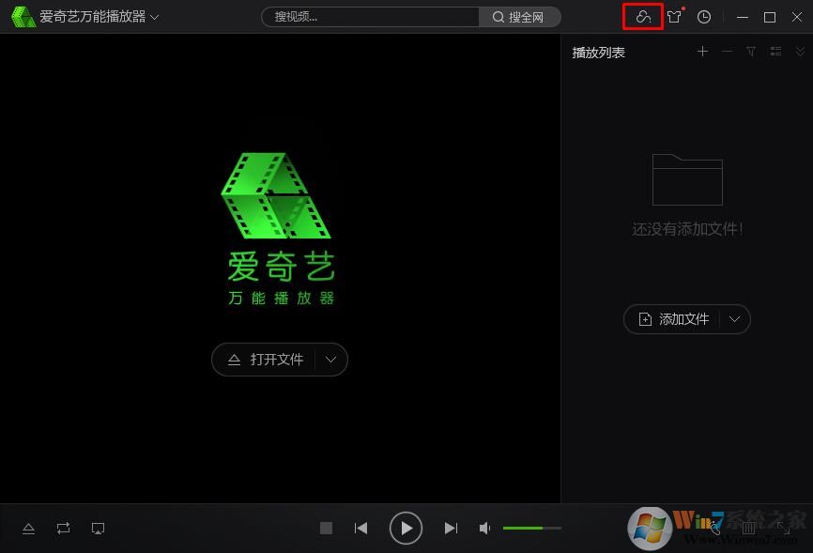Switch the playlist list view mode icon
This screenshot has height=553, width=813.
click(775, 52)
